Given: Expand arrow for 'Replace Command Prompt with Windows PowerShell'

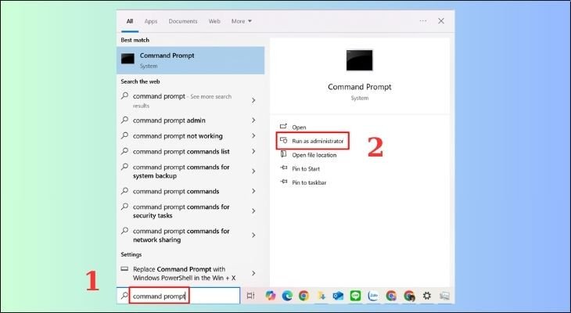Looking at the screenshot, I should pyautogui.click(x=253, y=273).
